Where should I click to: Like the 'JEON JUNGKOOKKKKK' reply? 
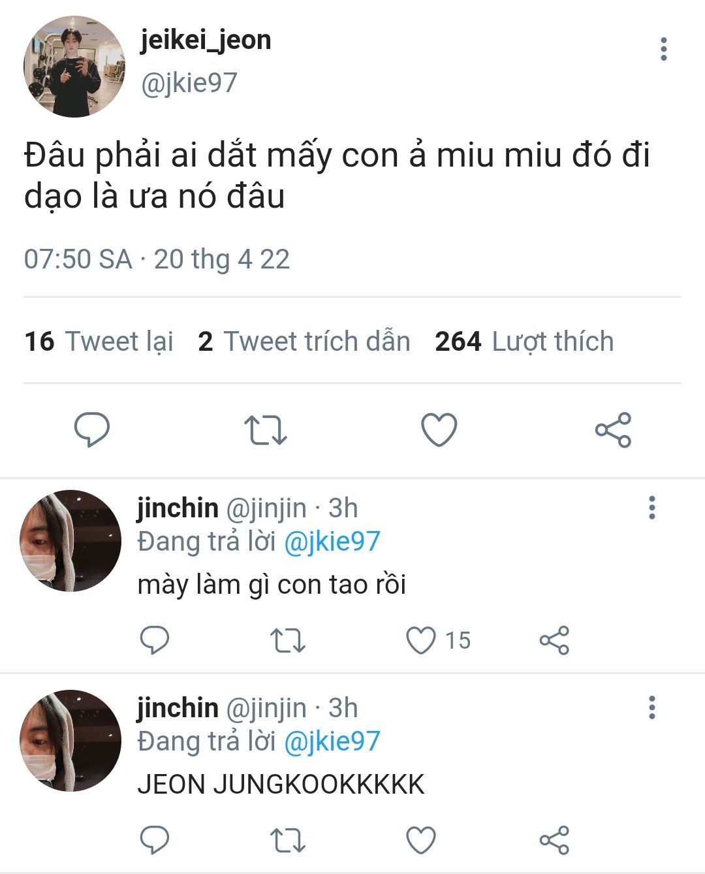pyautogui.click(x=421, y=840)
